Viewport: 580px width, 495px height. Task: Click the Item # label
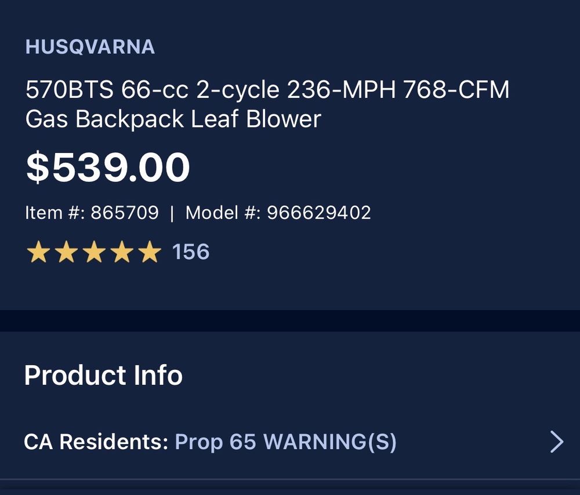click(x=55, y=213)
